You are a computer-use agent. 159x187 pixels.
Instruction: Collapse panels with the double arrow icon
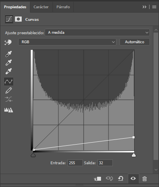[x=144, y=7]
